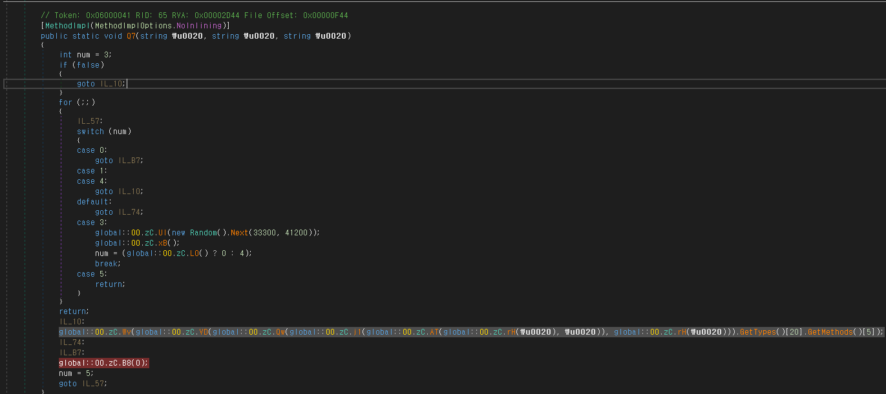886x394 pixels.
Task: Click the highlighted B8(0) breakpoint statement
Action: [x=104, y=363]
